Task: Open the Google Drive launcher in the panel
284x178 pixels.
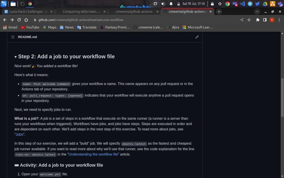Action: click(x=265, y=4)
